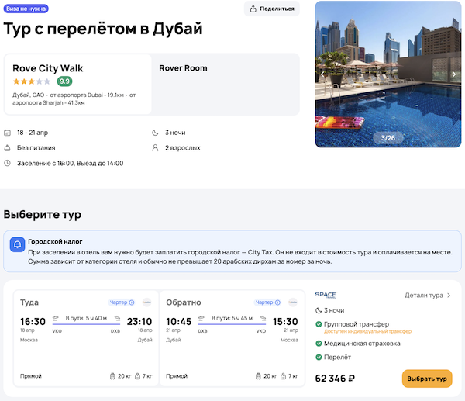Click the Виза не нужна badge
The width and height of the screenshot is (465, 401).
[26, 9]
